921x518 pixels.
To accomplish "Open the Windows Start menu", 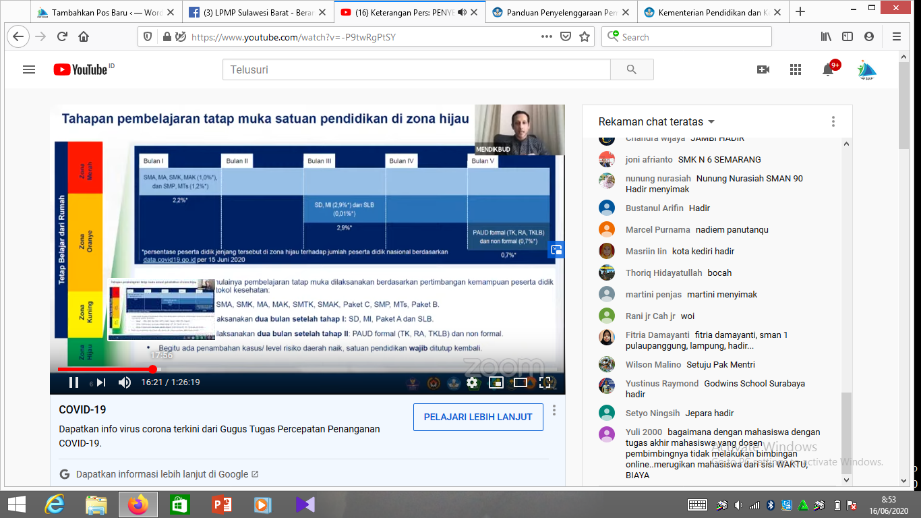I will (x=16, y=505).
